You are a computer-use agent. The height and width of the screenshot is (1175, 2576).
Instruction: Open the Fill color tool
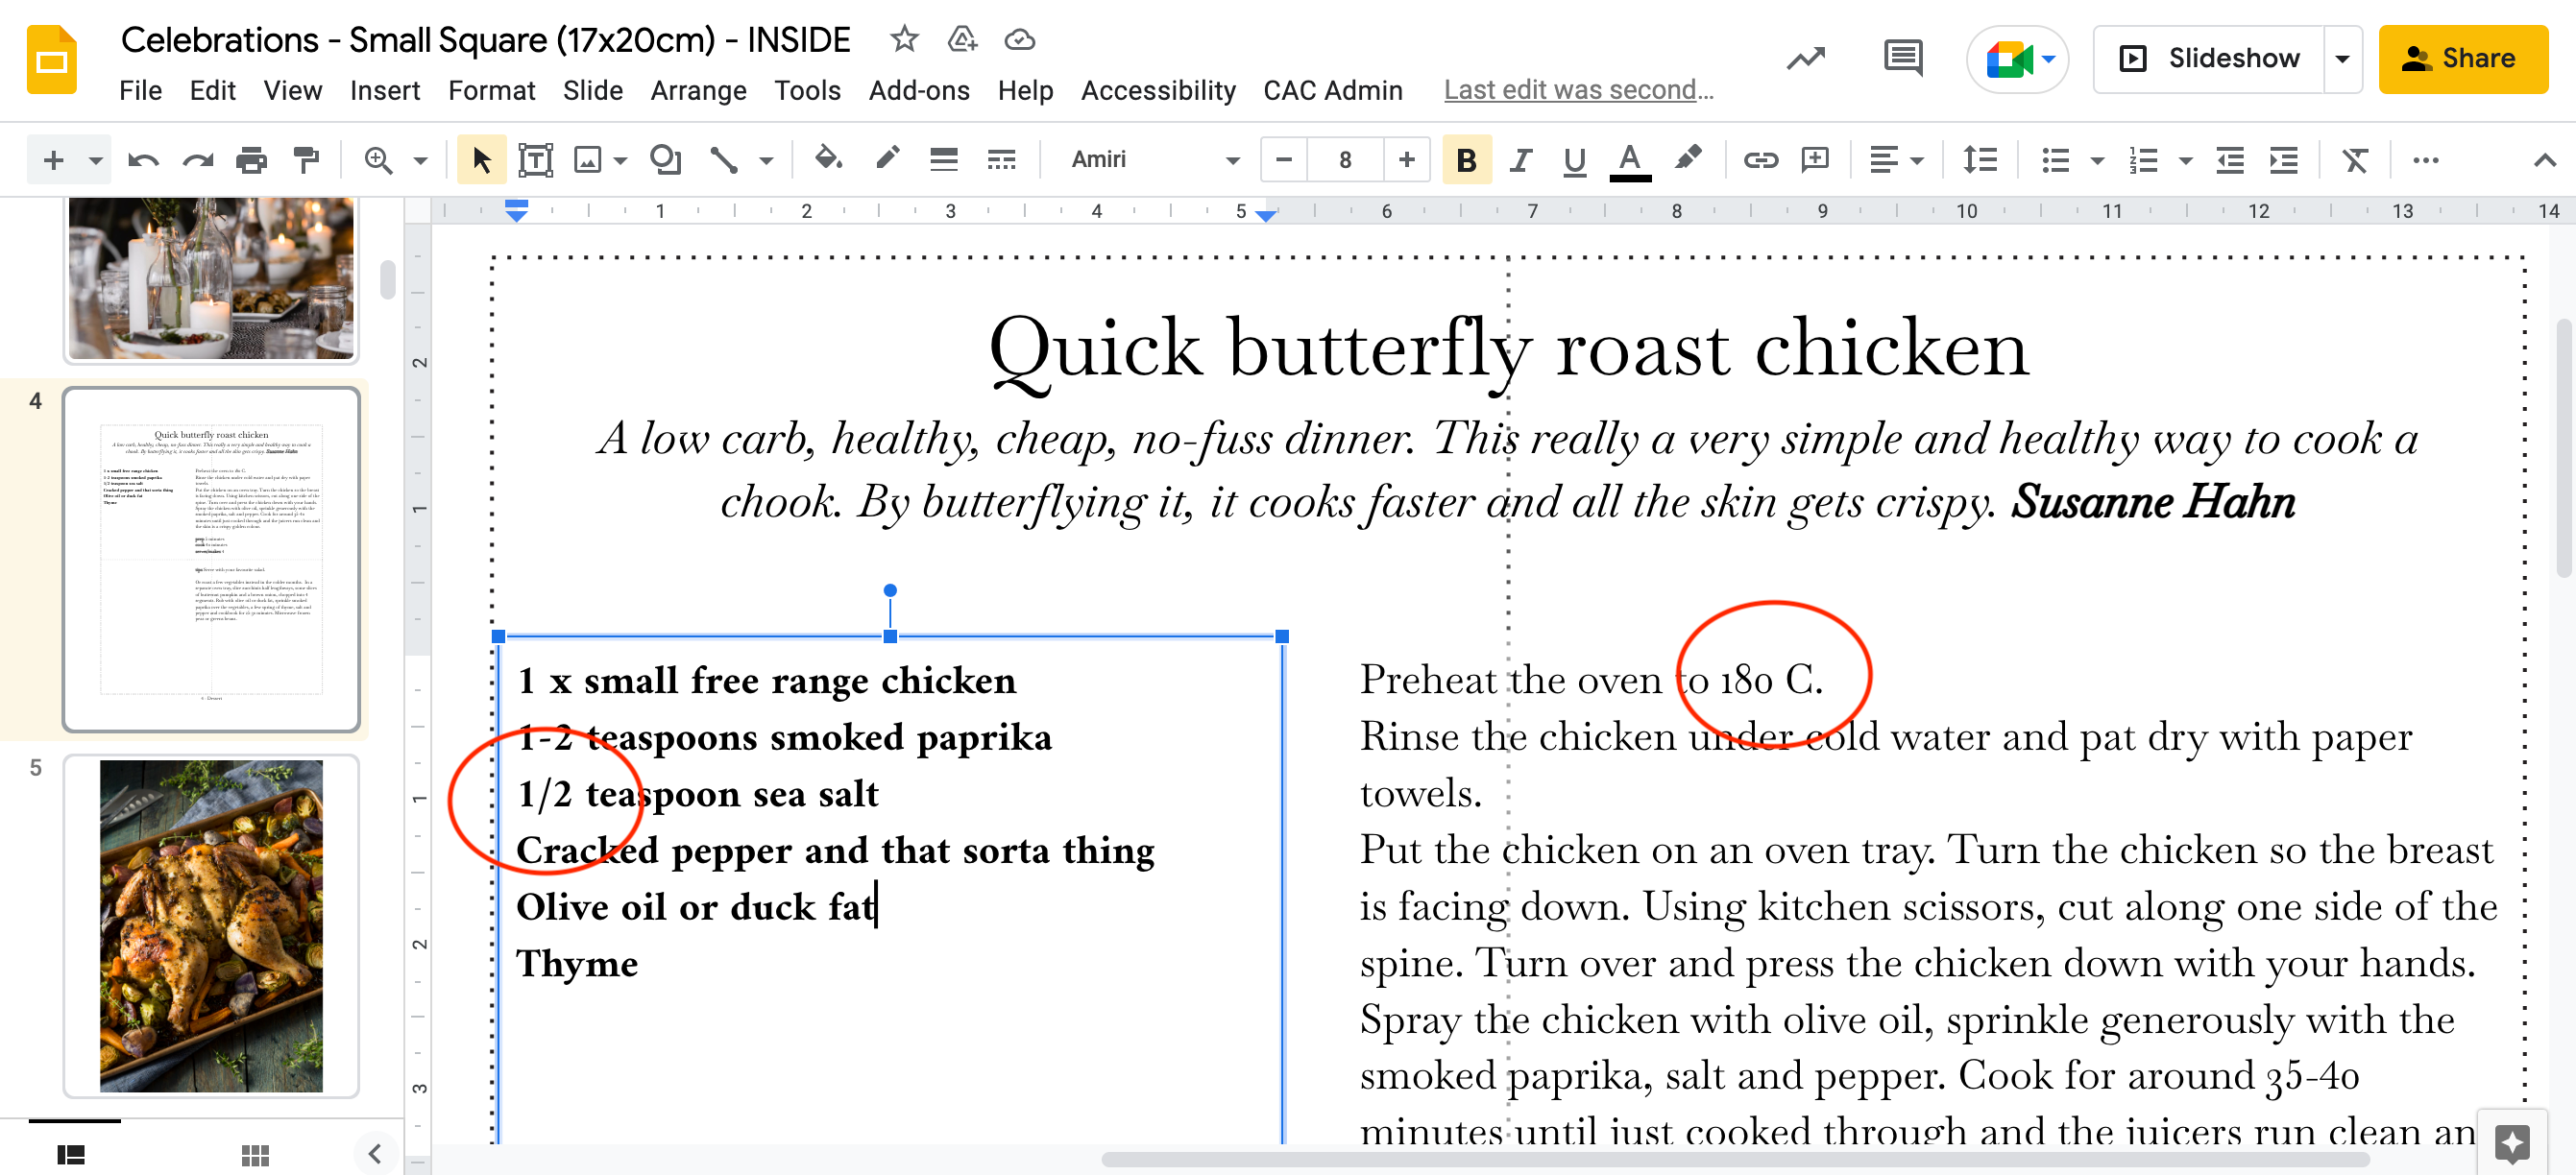(x=828, y=160)
